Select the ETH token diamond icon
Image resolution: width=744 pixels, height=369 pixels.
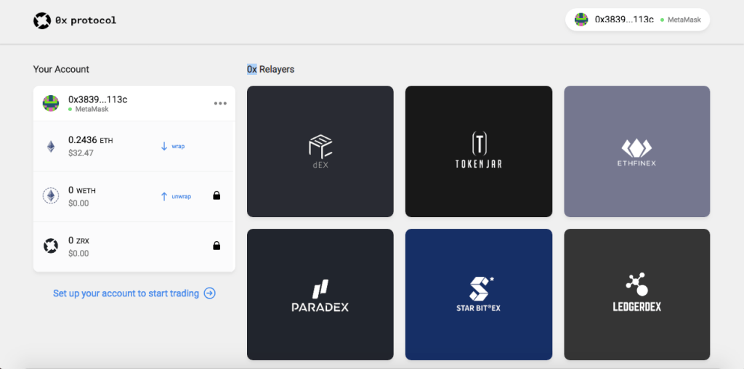pos(51,147)
